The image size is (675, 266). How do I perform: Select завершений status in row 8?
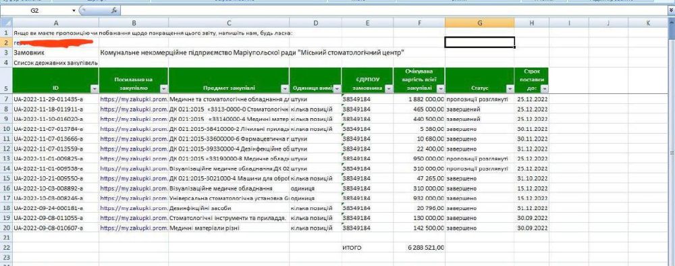(479, 109)
